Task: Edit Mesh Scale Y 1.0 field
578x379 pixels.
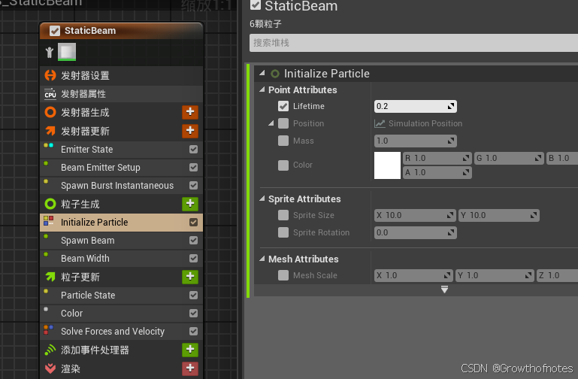Action: [495, 275]
